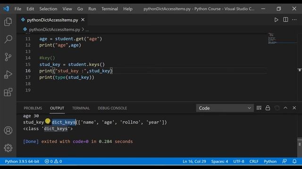Click the #key() comment on line 14

tap(47, 58)
